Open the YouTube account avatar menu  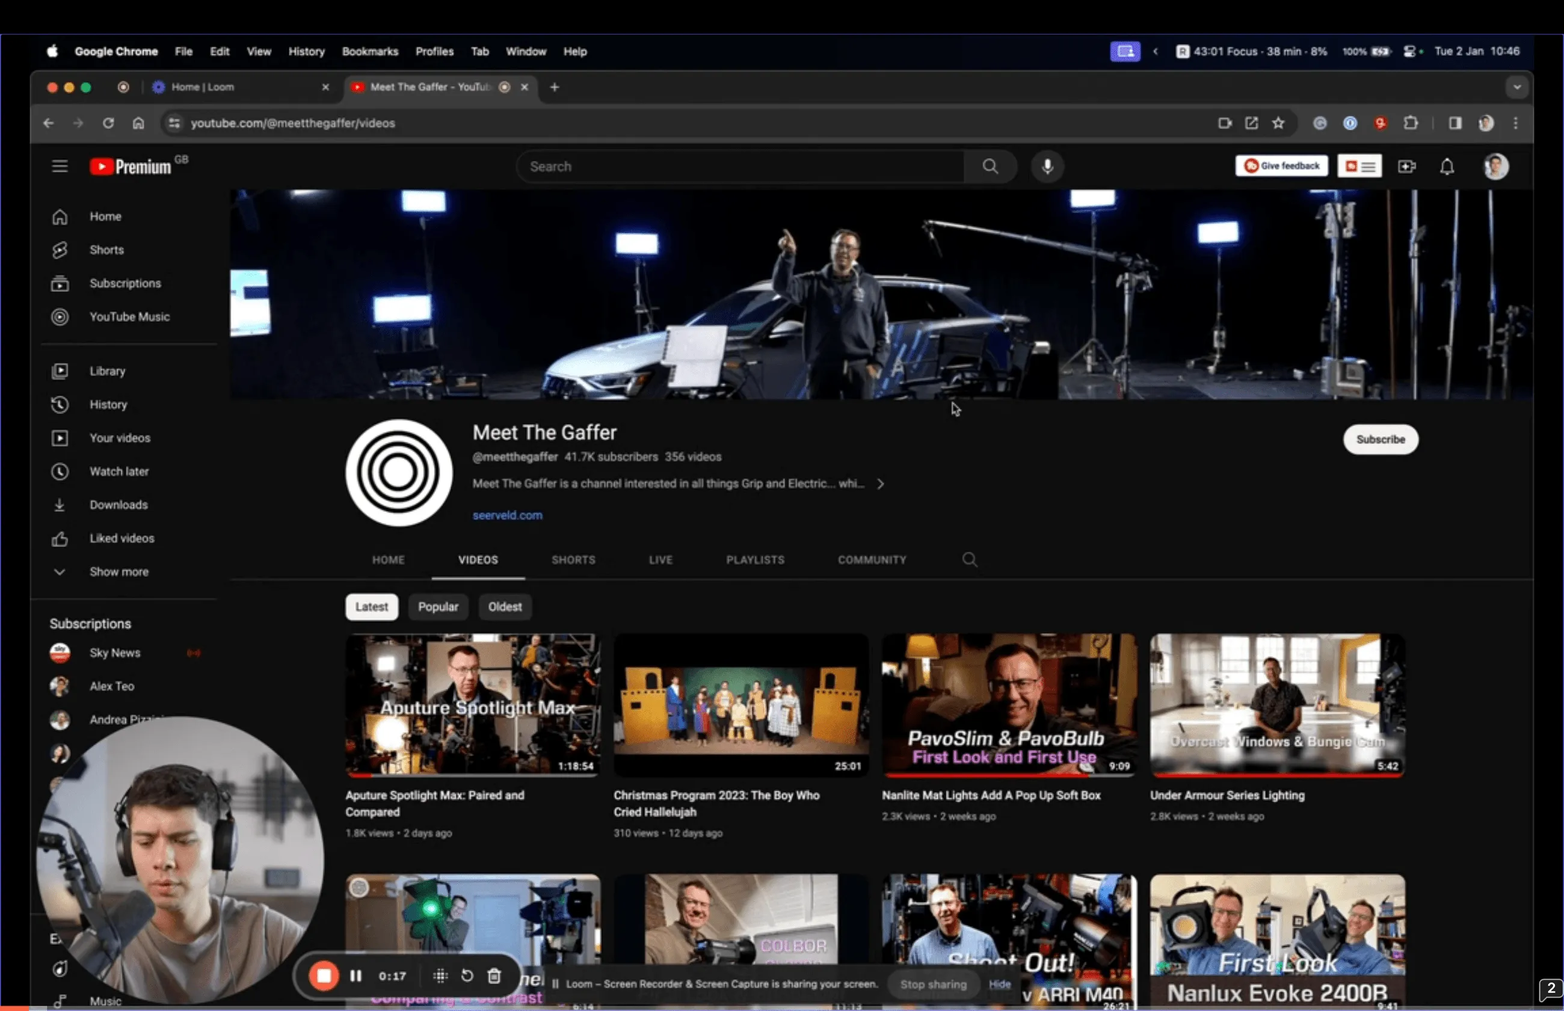(x=1495, y=167)
